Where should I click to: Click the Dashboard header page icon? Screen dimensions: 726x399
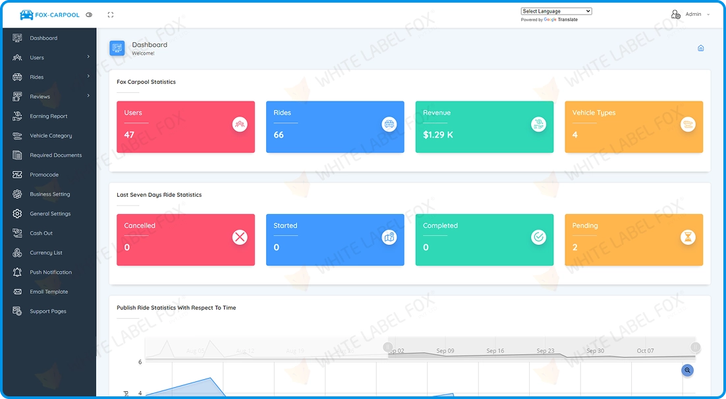(117, 48)
